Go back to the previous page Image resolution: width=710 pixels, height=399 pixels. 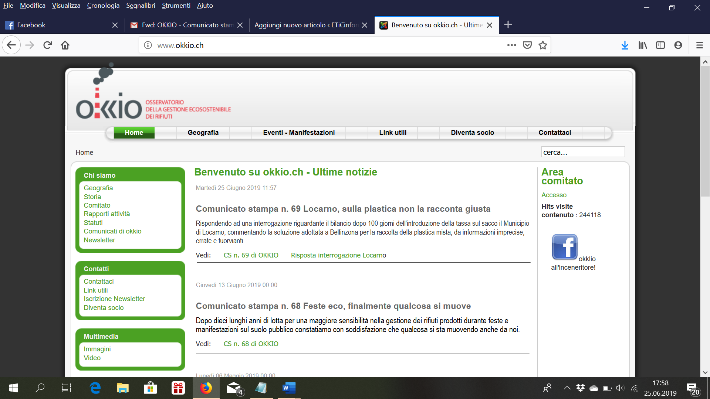(x=11, y=45)
